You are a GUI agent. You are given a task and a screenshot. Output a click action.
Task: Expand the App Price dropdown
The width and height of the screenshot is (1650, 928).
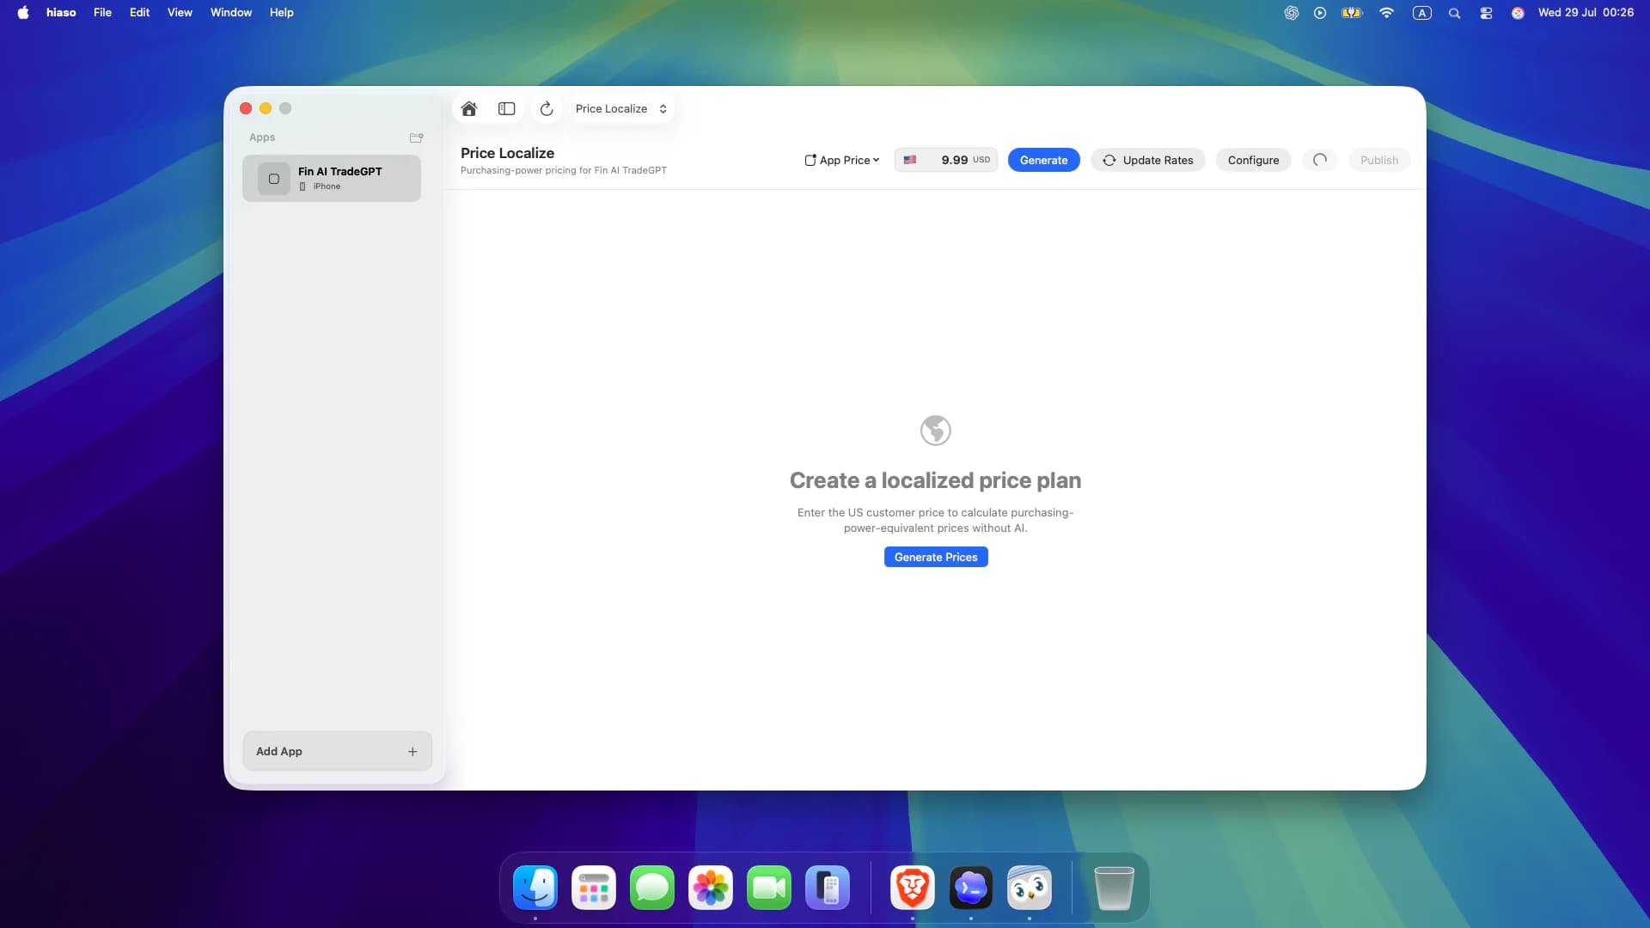pos(842,161)
